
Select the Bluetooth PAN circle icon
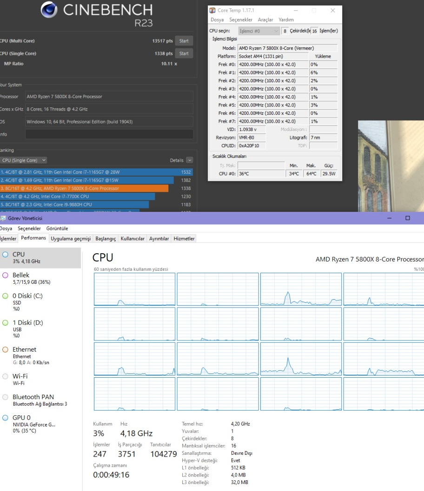[5, 397]
